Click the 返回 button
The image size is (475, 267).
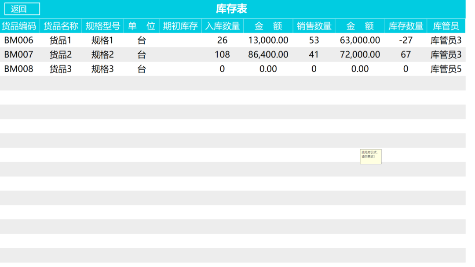click(x=22, y=9)
